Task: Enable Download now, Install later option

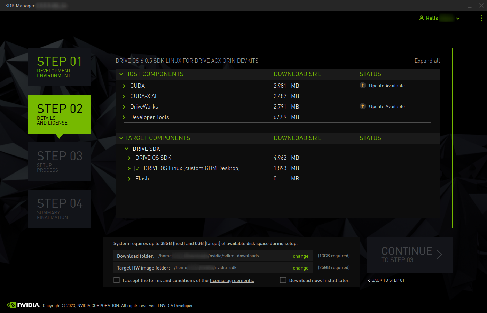Action: (x=283, y=280)
